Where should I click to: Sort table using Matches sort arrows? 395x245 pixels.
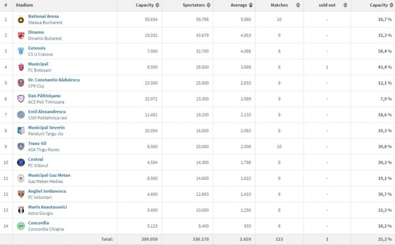298,5
